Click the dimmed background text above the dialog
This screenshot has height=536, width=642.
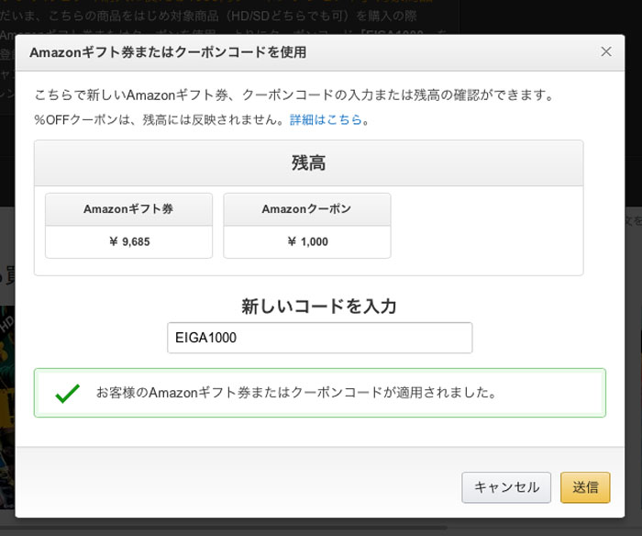(229, 15)
